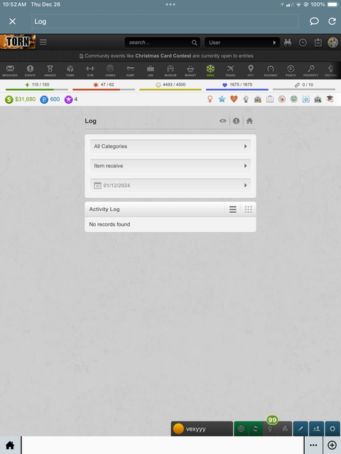Tap the browser home button

pyautogui.click(x=10, y=445)
